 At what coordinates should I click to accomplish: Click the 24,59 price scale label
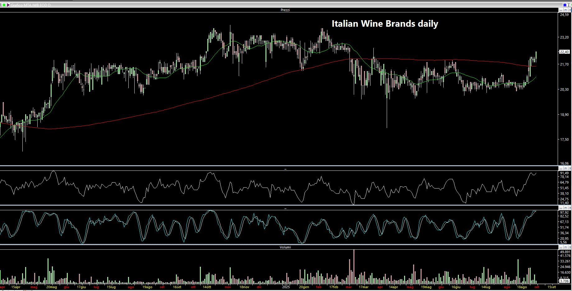[x=564, y=15]
